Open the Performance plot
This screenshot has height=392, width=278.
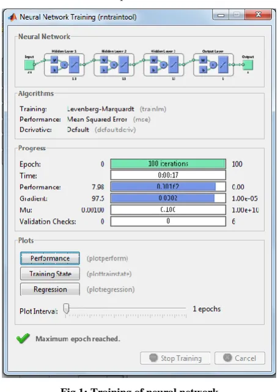click(50, 258)
